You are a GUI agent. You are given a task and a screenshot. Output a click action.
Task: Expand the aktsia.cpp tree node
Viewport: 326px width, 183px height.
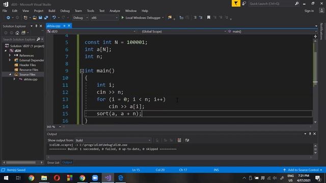(14, 79)
